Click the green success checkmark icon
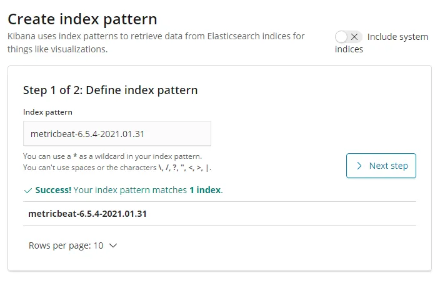Viewport: 445px width, 281px height. [x=27, y=190]
